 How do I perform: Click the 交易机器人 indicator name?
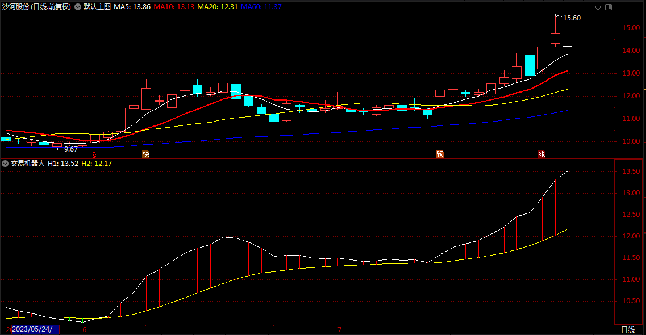point(28,164)
